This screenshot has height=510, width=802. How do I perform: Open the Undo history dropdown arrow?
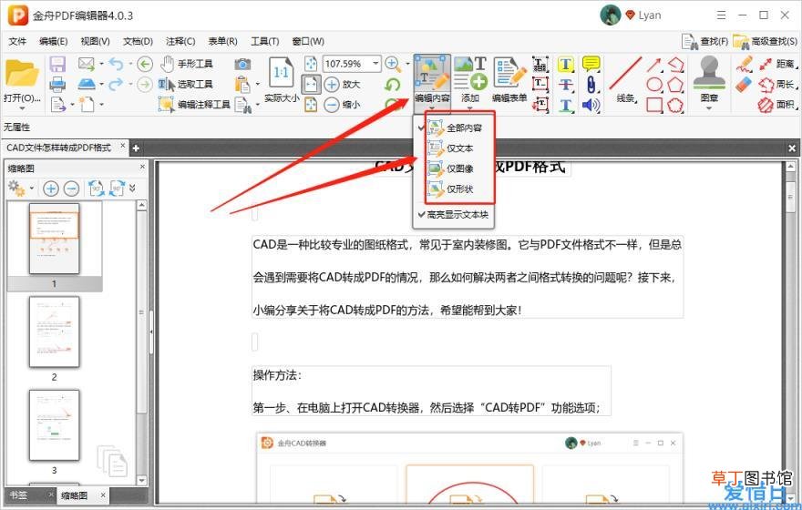tap(130, 65)
